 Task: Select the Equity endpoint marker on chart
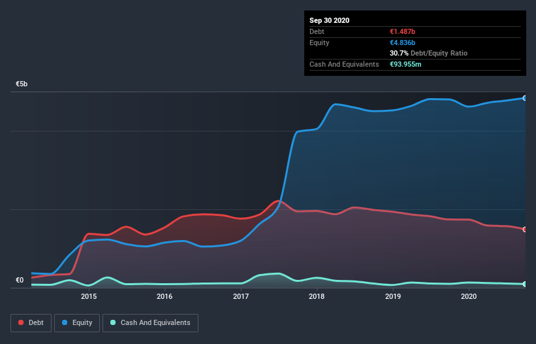[x=525, y=98]
